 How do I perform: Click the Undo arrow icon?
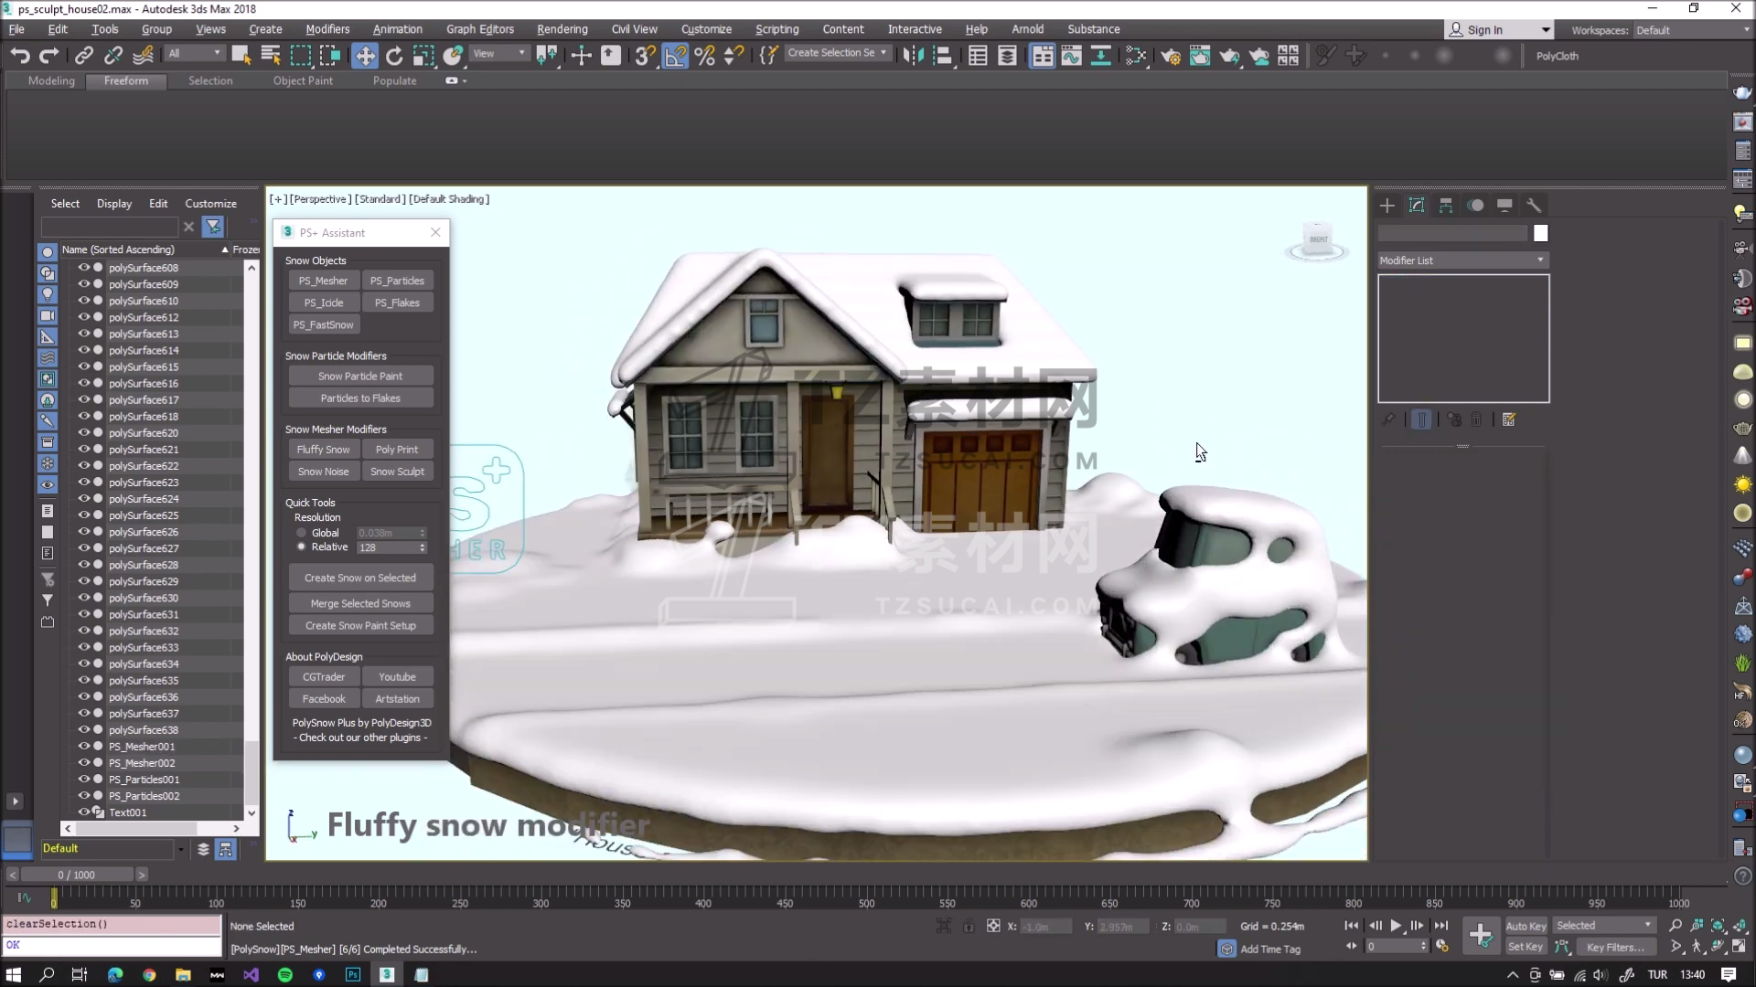(19, 56)
